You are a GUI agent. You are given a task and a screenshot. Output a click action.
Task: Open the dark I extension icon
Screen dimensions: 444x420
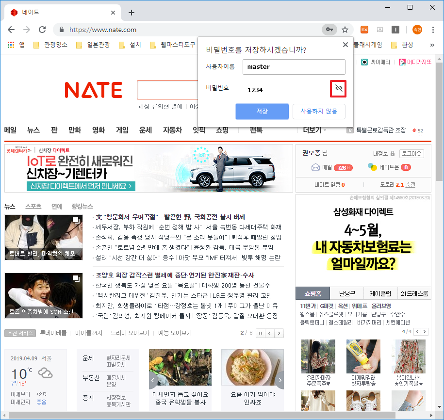tap(395, 30)
